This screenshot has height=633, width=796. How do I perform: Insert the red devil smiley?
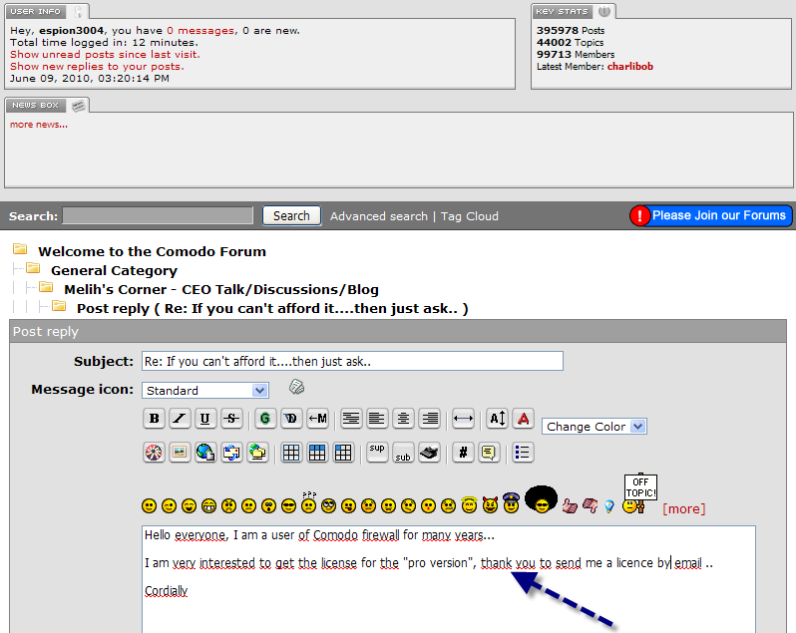pos(490,504)
